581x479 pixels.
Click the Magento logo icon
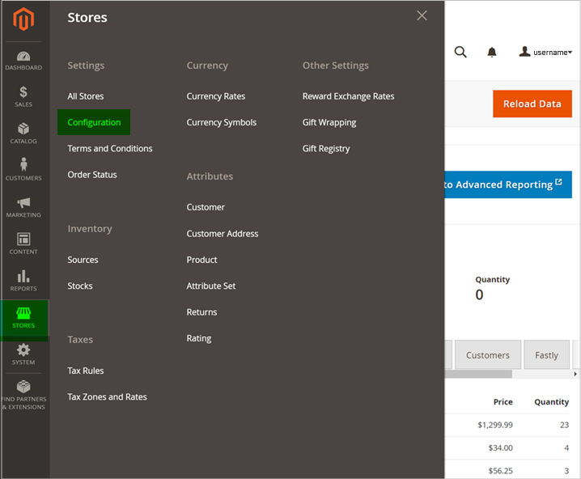point(23,19)
